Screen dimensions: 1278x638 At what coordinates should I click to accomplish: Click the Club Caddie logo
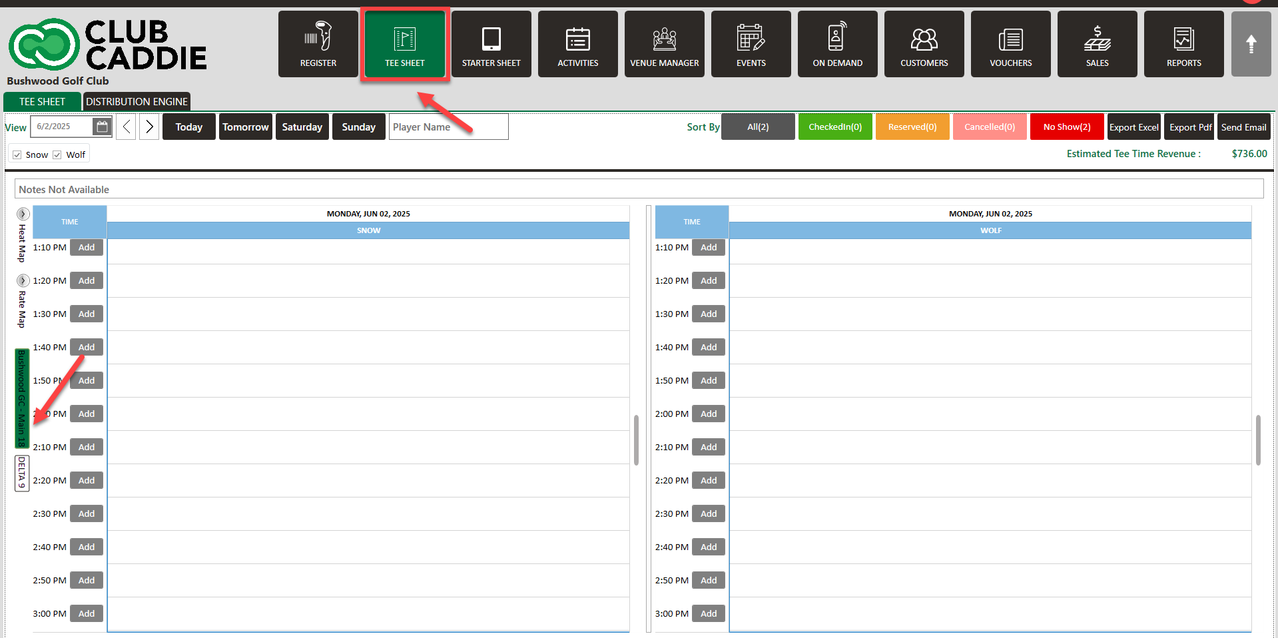coord(107,44)
